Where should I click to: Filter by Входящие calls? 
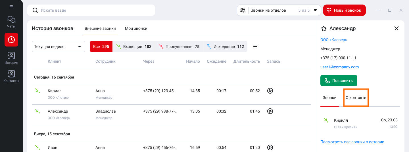tap(134, 47)
